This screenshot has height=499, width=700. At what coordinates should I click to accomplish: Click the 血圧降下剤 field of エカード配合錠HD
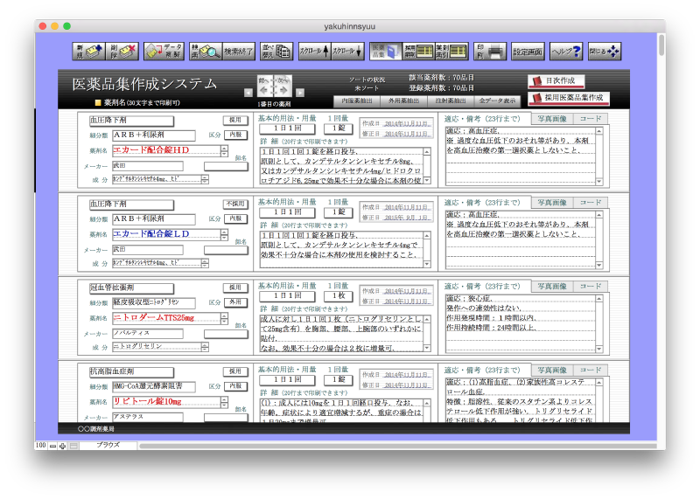click(131, 121)
